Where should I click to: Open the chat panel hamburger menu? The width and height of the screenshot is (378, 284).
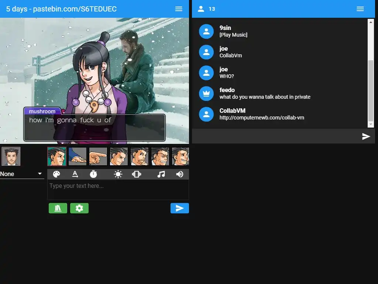pos(360,9)
